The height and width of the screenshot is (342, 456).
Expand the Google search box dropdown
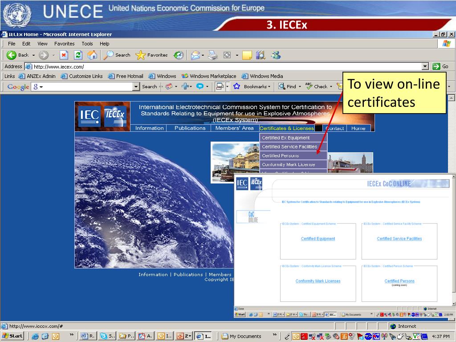[136, 87]
